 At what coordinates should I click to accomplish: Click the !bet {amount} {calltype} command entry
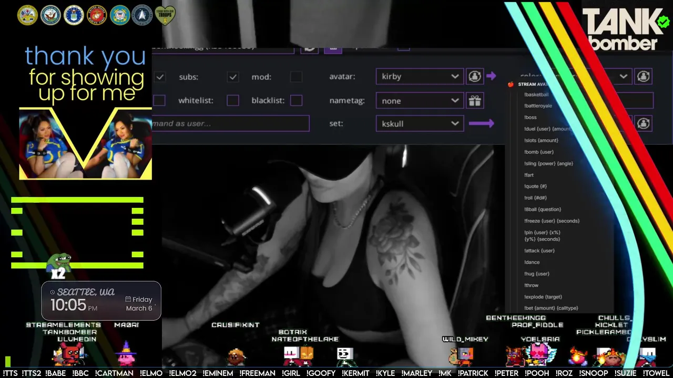(x=551, y=308)
